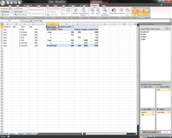Click the formula bar showing Sum of qty
The height and width of the screenshot is (138, 172).
click(x=101, y=21)
